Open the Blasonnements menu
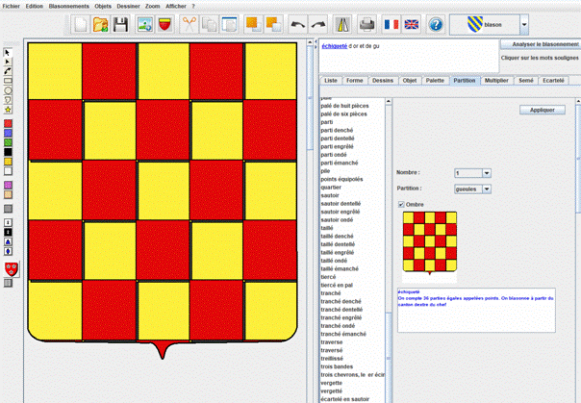 (x=70, y=6)
